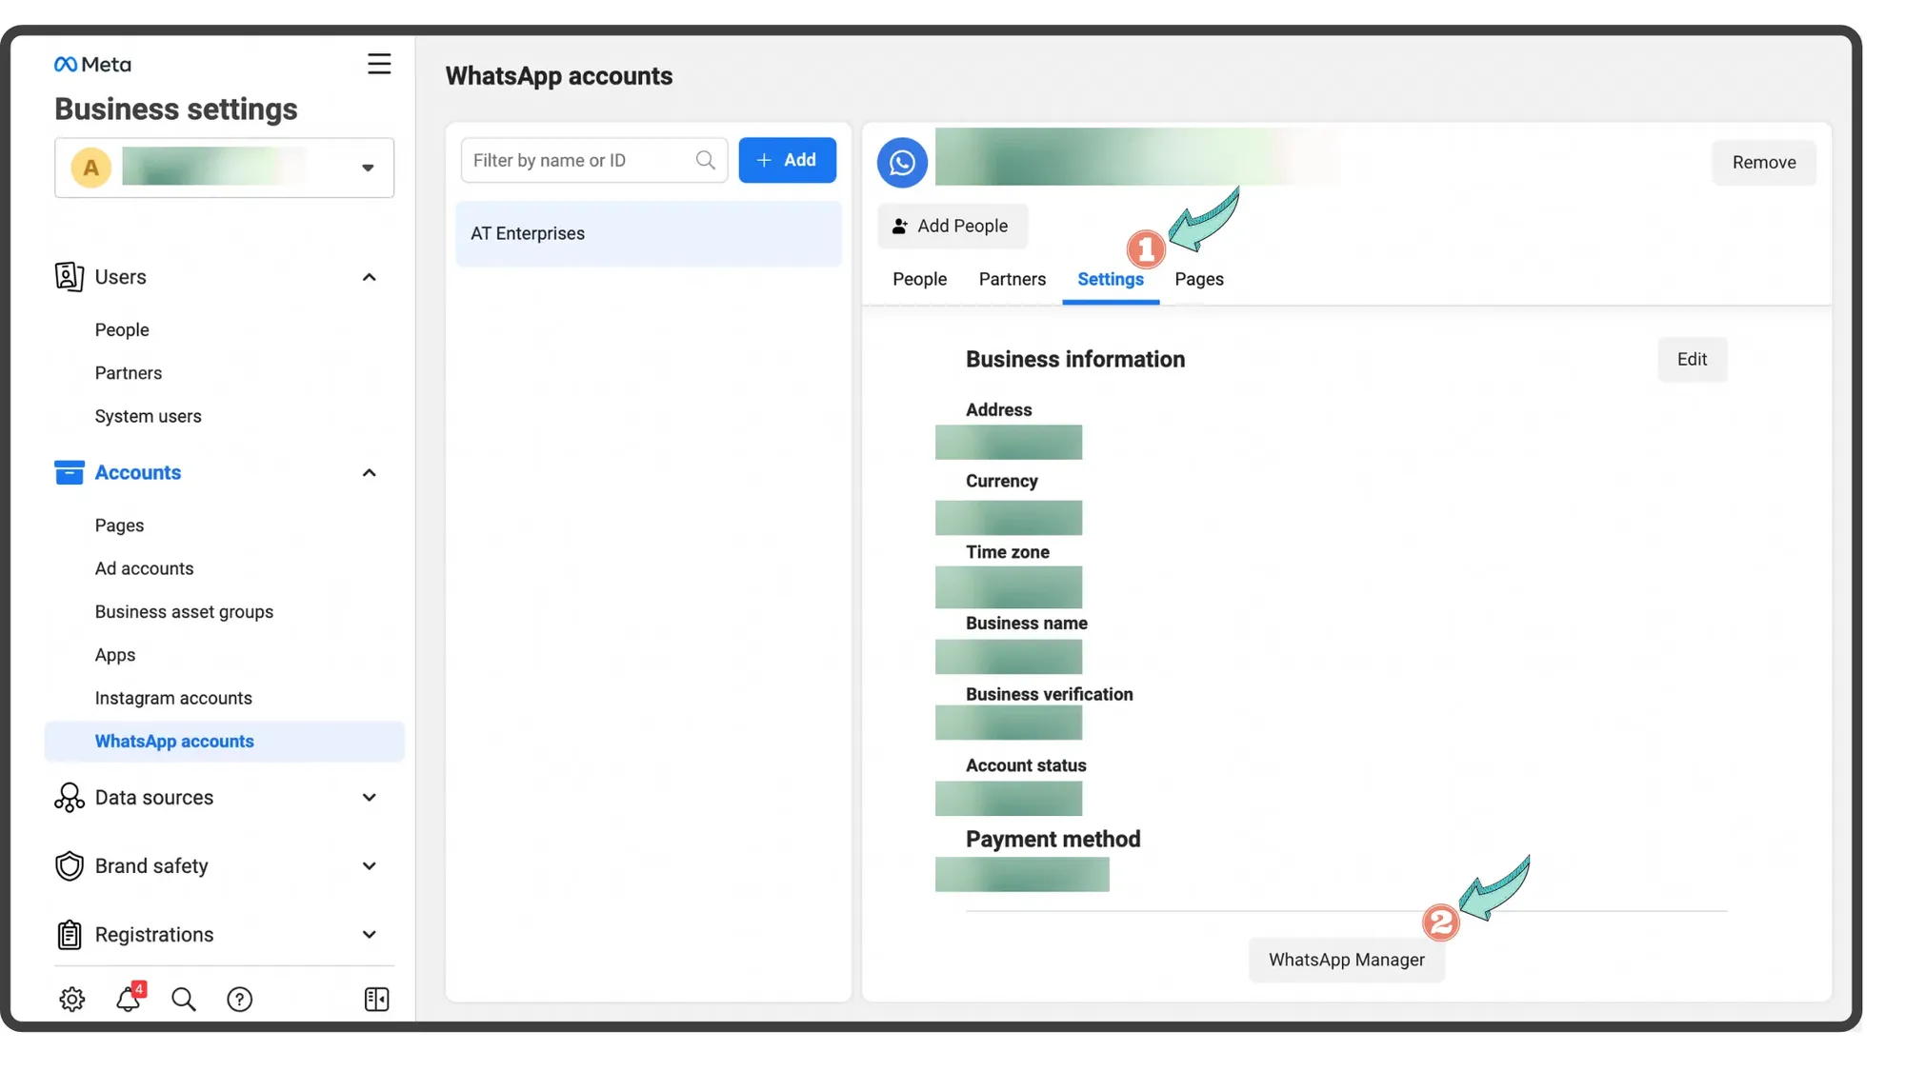This screenshot has width=1905, height=1071.
Task: Expand the Data sources section
Action: coord(370,798)
